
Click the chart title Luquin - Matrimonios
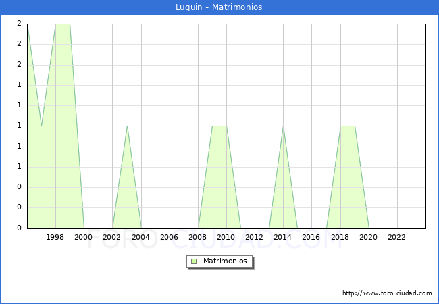click(219, 7)
